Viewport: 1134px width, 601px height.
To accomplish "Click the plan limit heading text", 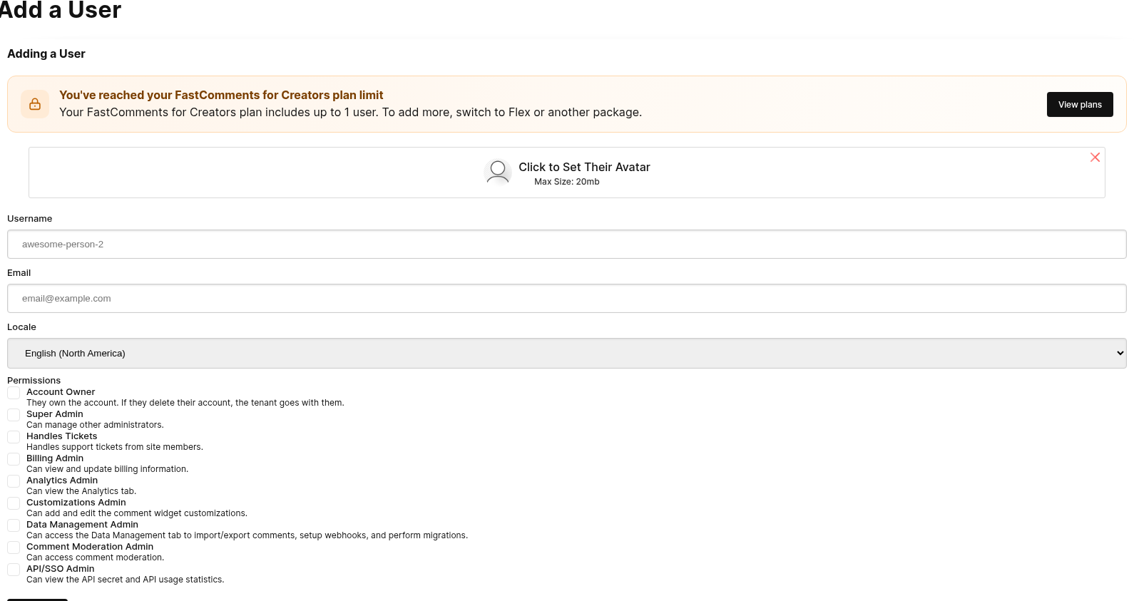I will [221, 95].
